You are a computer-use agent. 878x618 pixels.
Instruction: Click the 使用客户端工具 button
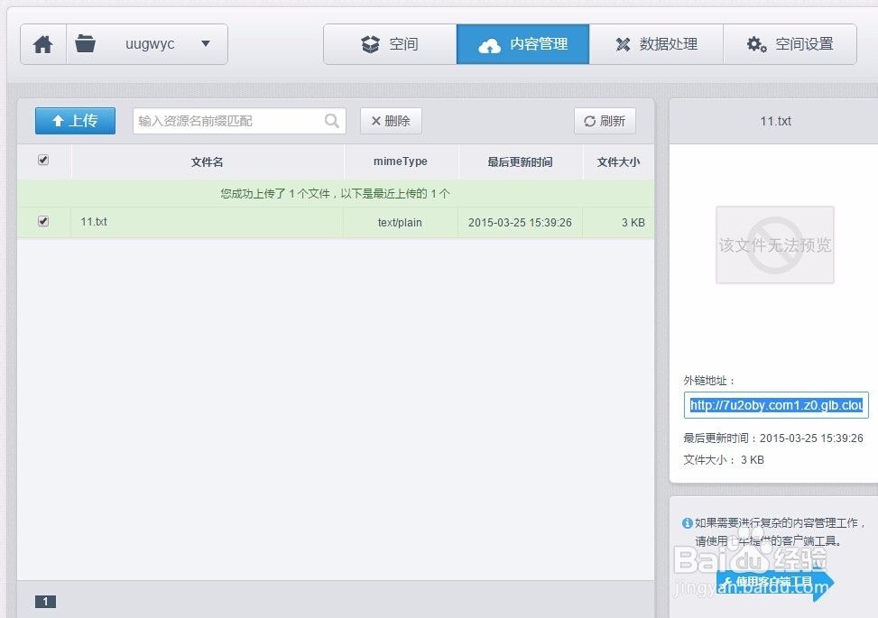click(773, 583)
